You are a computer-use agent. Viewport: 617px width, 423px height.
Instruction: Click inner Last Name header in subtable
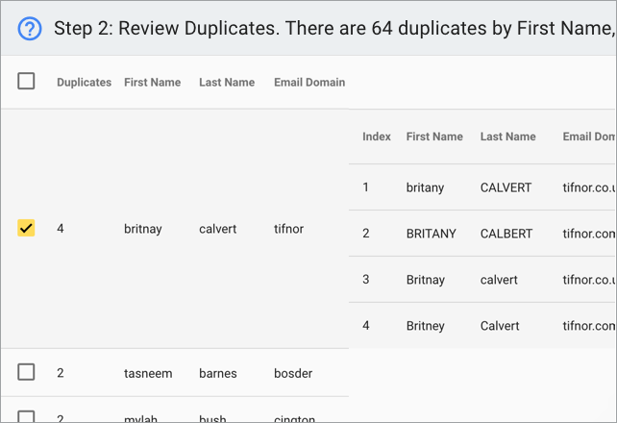click(x=507, y=137)
